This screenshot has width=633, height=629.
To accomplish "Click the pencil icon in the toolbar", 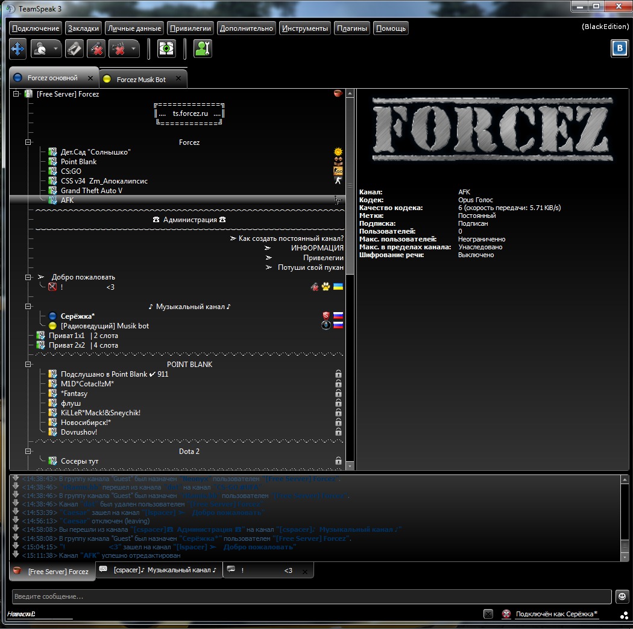I will [74, 49].
